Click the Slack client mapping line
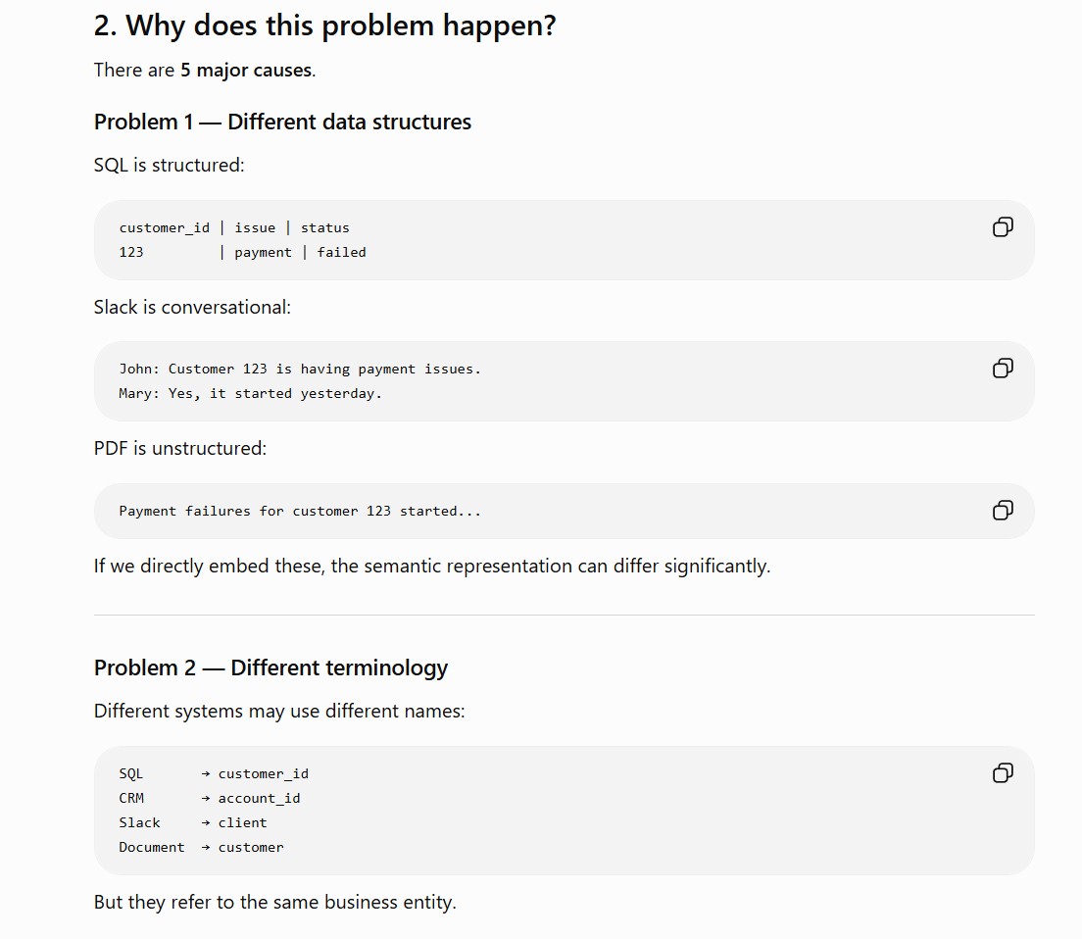 click(x=192, y=823)
